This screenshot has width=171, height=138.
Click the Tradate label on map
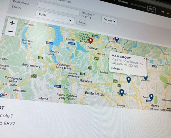click(x=104, y=72)
